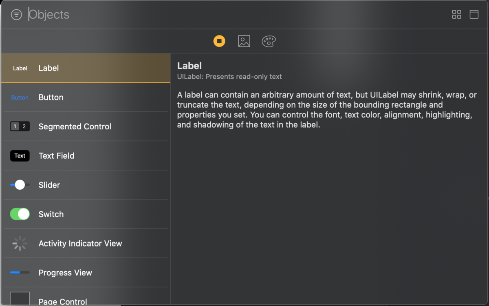Click the black Text field icon
This screenshot has width=489, height=306.
20,156
